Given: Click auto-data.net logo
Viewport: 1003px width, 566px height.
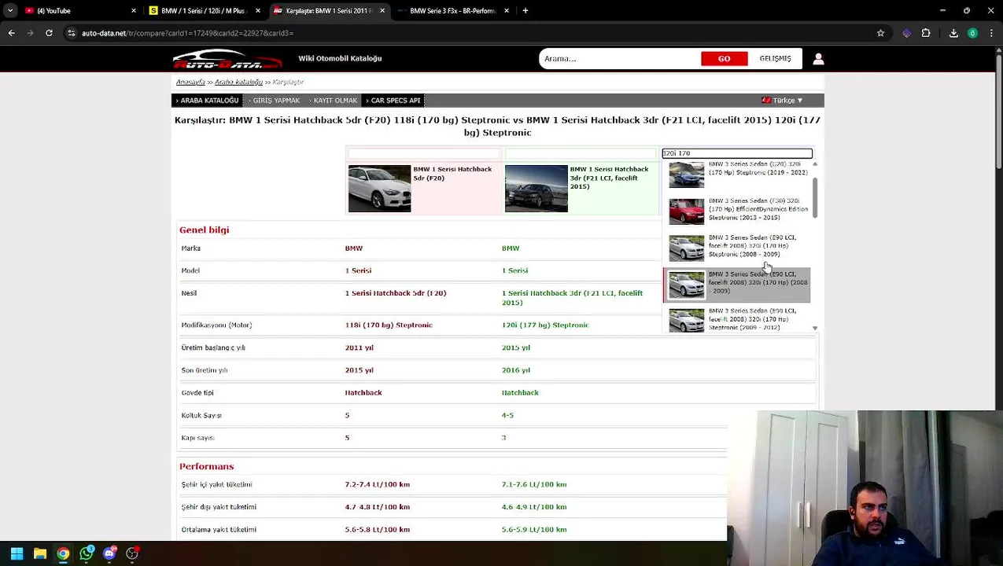Looking at the screenshot, I should 227,59.
